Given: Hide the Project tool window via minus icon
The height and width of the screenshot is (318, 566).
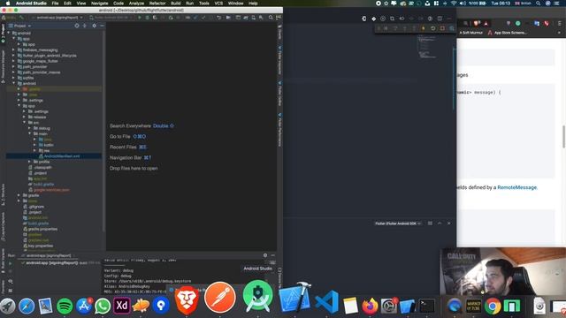Looking at the screenshot, I should click(102, 26).
